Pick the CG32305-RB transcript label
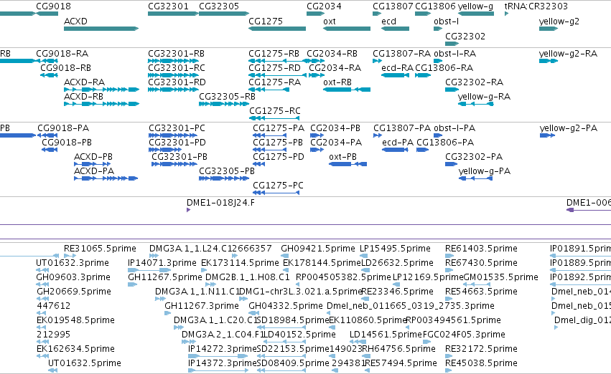Image resolution: width=611 pixels, height=374 pixels. point(227,97)
